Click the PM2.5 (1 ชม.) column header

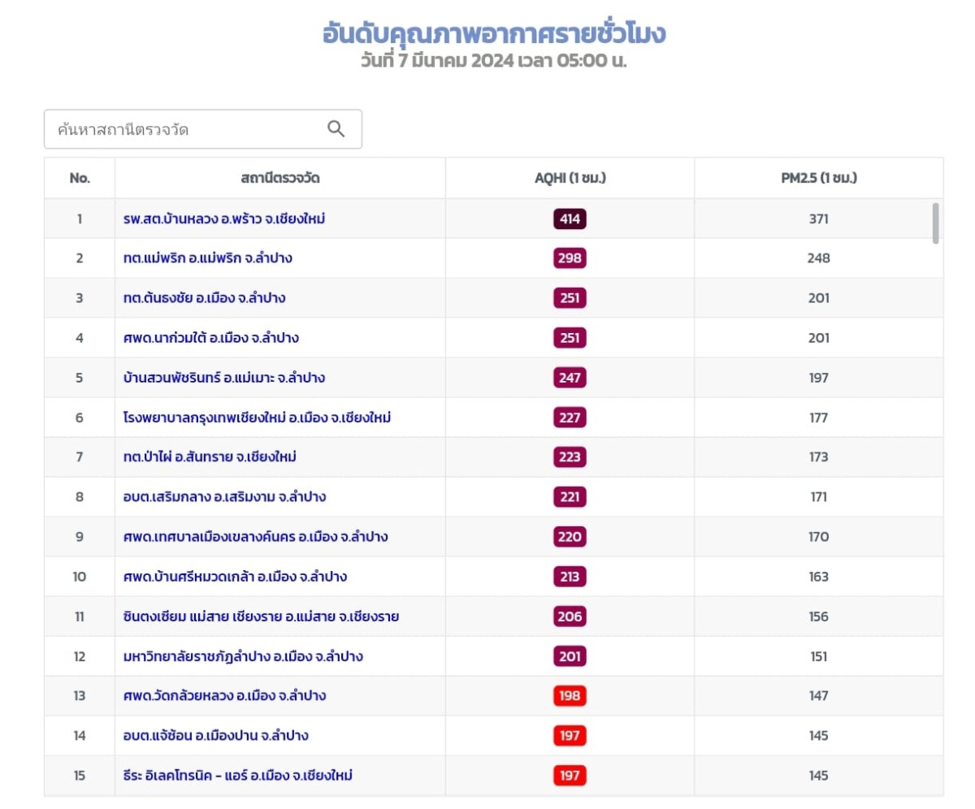pos(818,178)
